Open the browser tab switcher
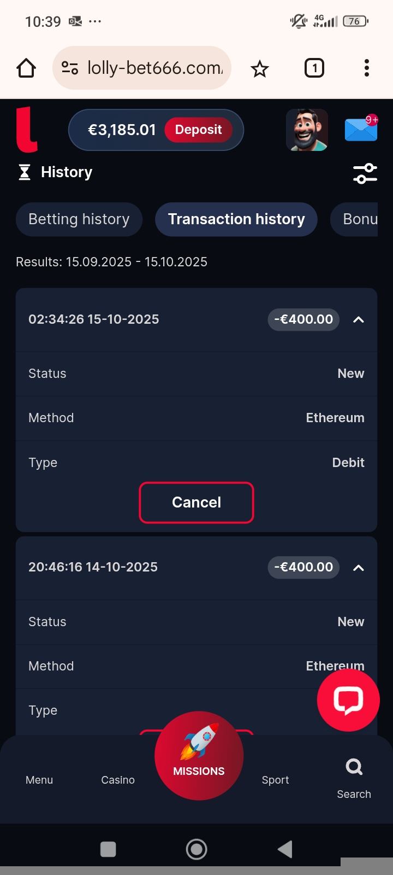393x875 pixels. tap(314, 68)
